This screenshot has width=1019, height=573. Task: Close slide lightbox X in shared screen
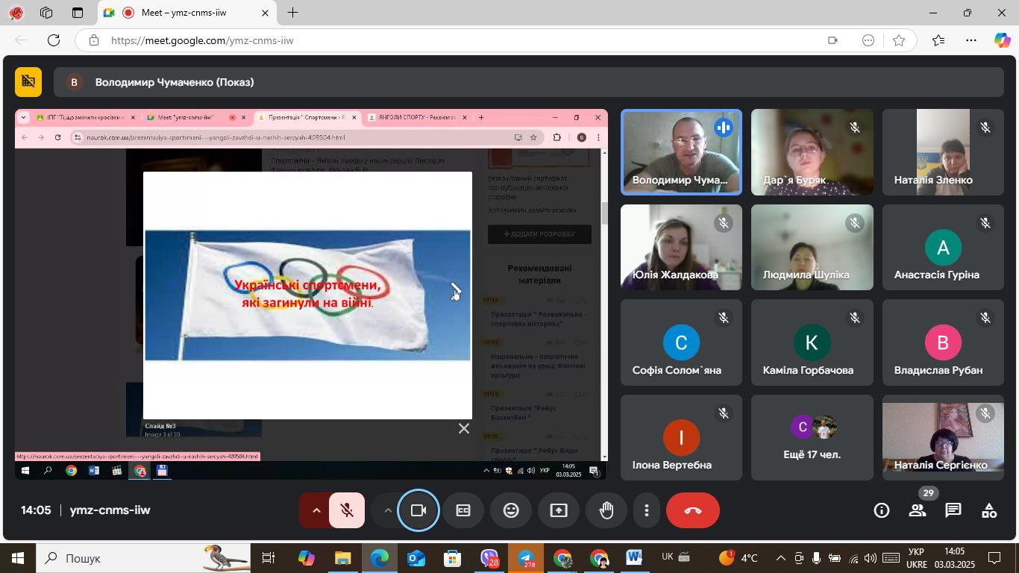[x=464, y=428]
